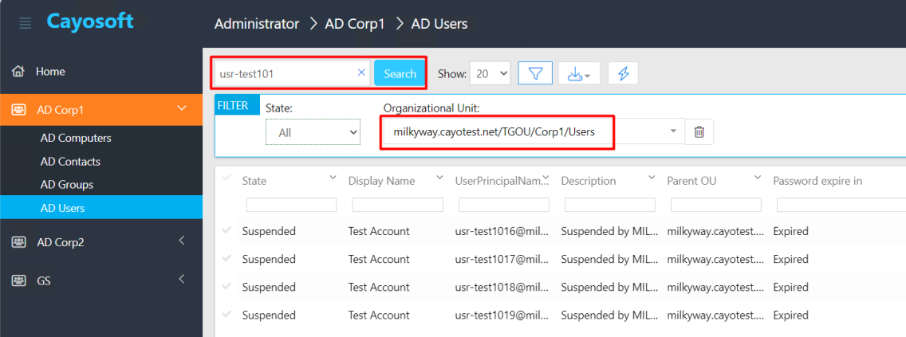
Task: Click the State column filter field
Action: 291,205
